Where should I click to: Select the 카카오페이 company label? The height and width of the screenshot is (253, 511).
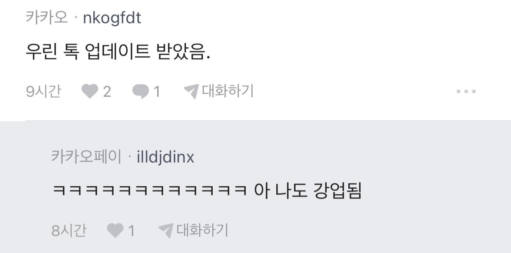click(x=86, y=158)
